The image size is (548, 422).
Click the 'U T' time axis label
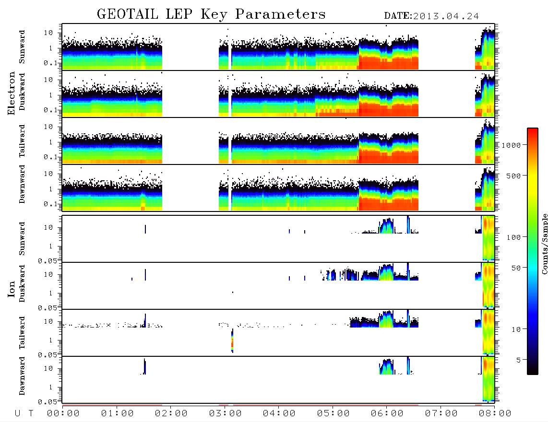click(24, 414)
